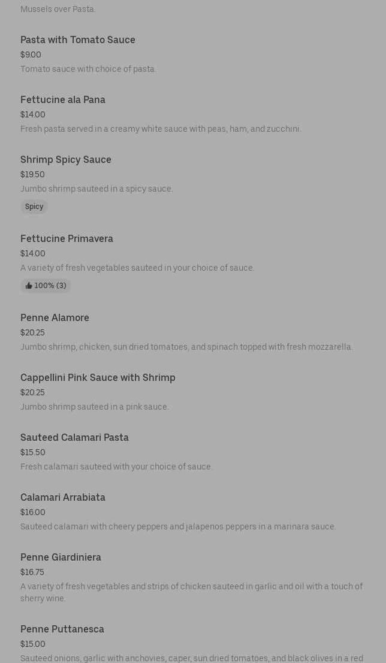Open the Penne Puttanesca dish
The height and width of the screenshot is (663, 386).
tap(62, 629)
